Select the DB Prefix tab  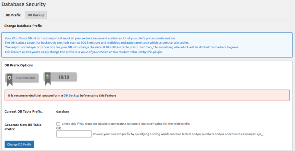pyautogui.click(x=13, y=15)
